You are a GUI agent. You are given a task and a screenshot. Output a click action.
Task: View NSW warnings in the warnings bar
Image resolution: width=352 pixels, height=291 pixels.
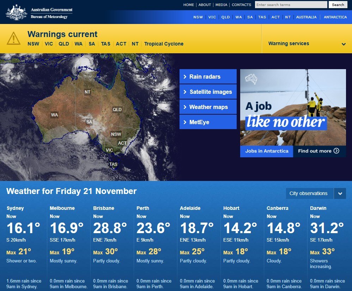(x=33, y=44)
